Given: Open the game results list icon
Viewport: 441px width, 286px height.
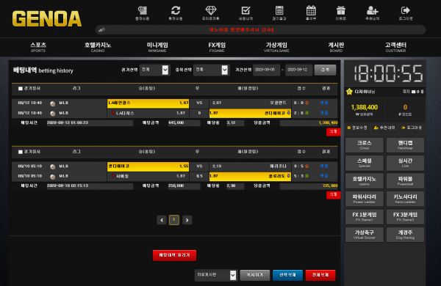Looking at the screenshot, I should click(x=279, y=11).
